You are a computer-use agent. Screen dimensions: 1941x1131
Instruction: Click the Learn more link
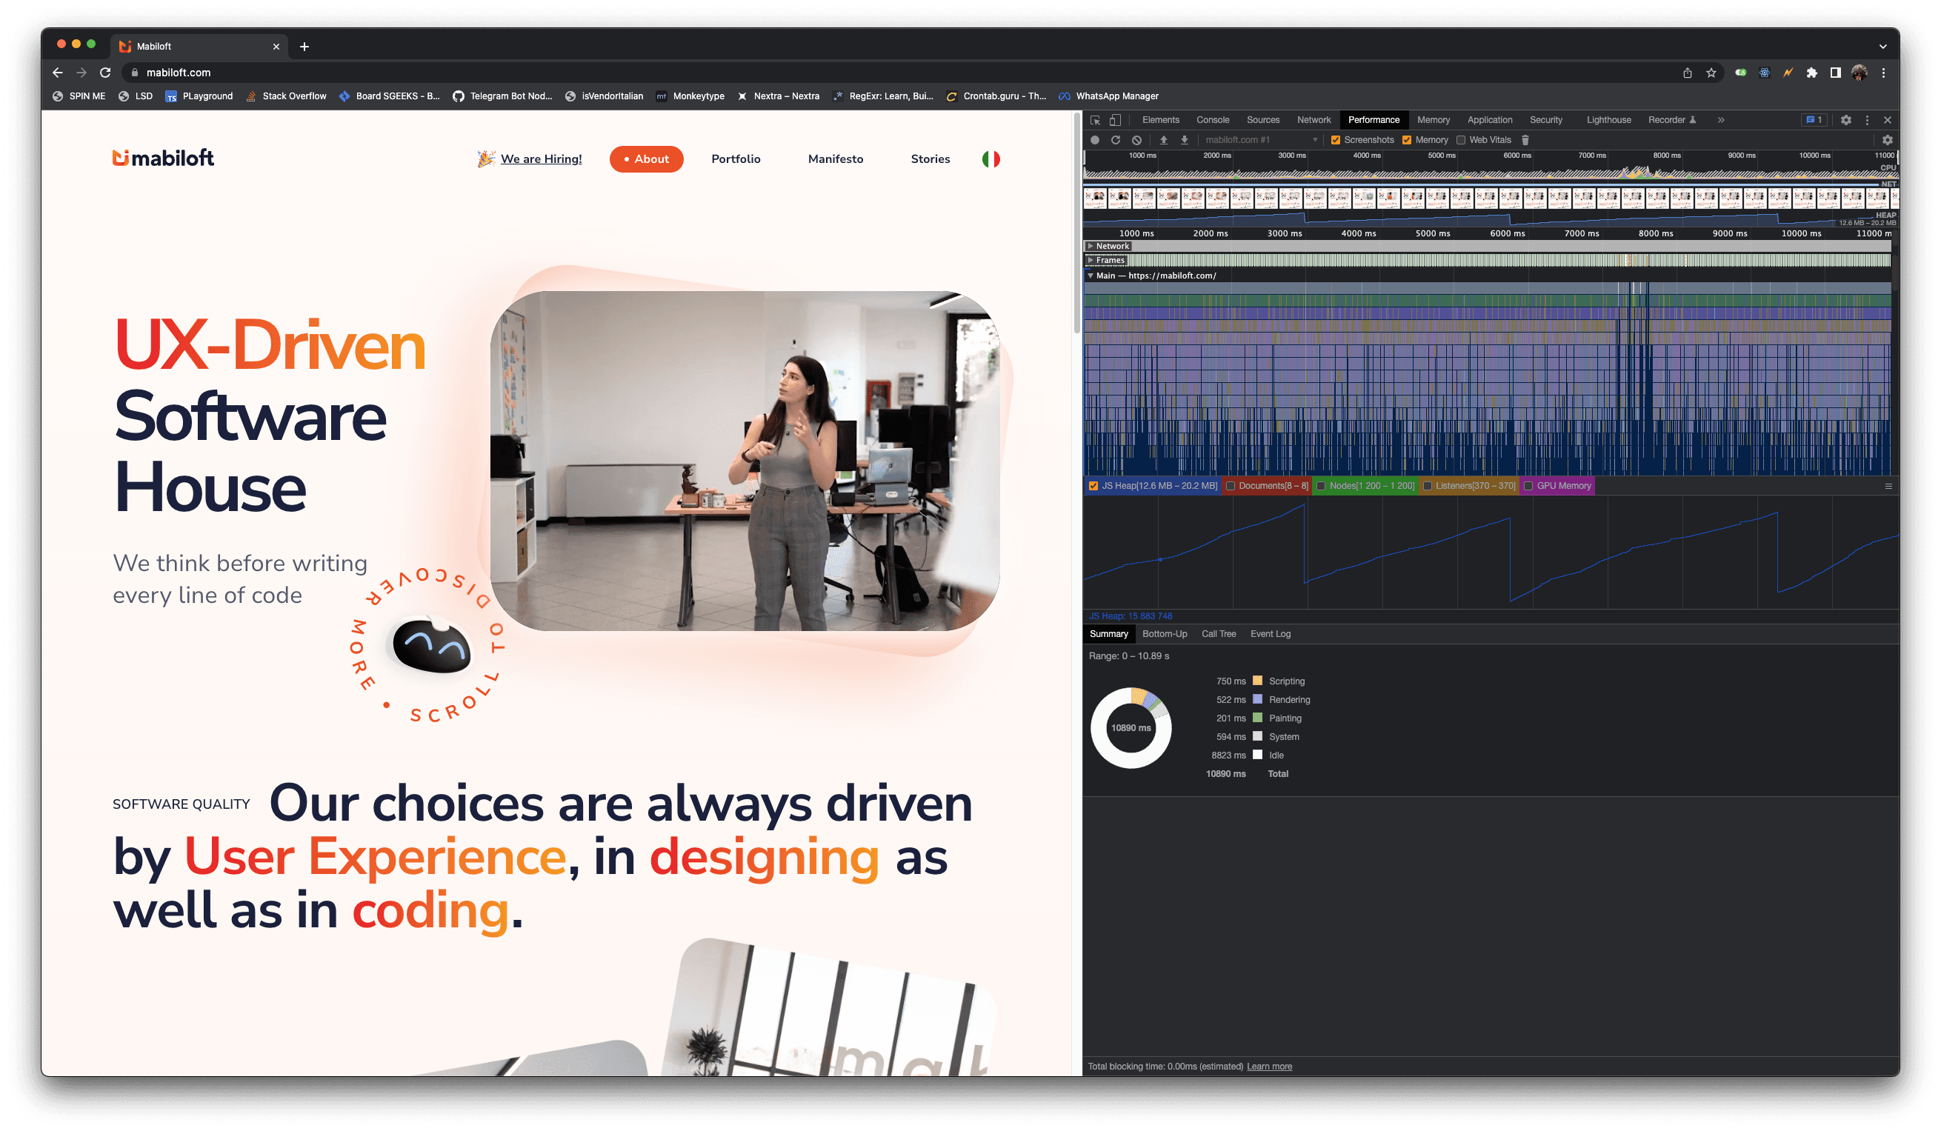pyautogui.click(x=1268, y=1067)
